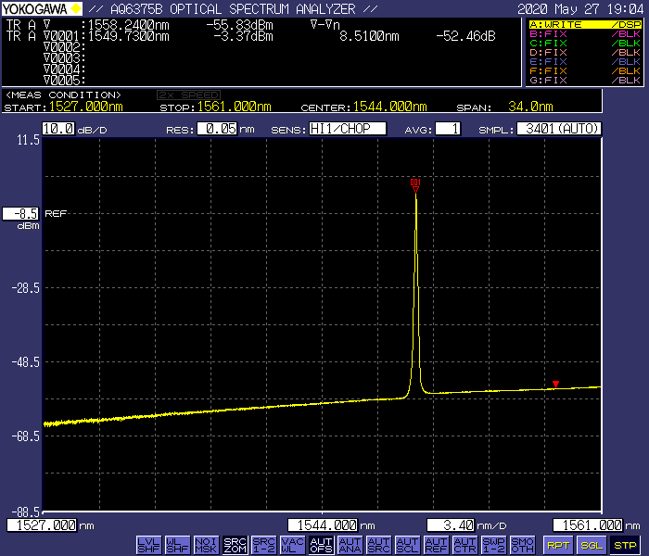The width and height of the screenshot is (649, 556).
Task: Toggle the SMO OTH smoothing indicator
Action: click(x=522, y=545)
